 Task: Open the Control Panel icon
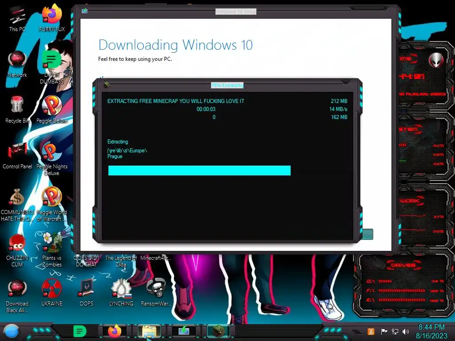coord(17,155)
